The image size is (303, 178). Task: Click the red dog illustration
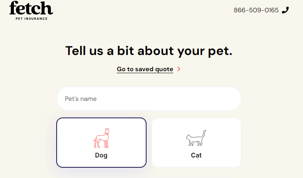[101, 138]
